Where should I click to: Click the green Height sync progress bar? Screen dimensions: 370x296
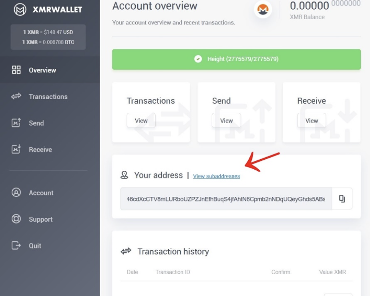tap(236, 59)
